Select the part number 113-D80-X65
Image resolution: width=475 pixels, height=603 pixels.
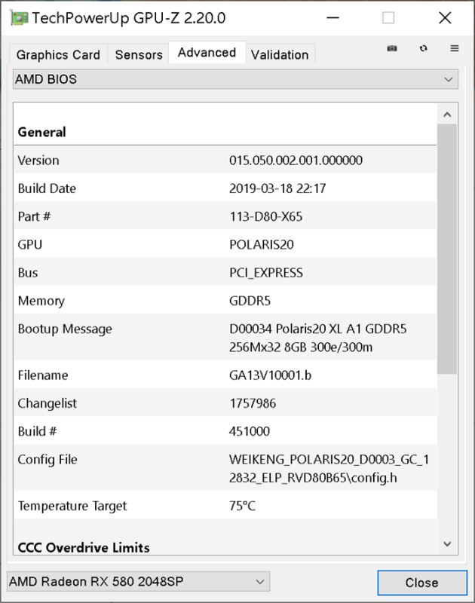coord(265,216)
